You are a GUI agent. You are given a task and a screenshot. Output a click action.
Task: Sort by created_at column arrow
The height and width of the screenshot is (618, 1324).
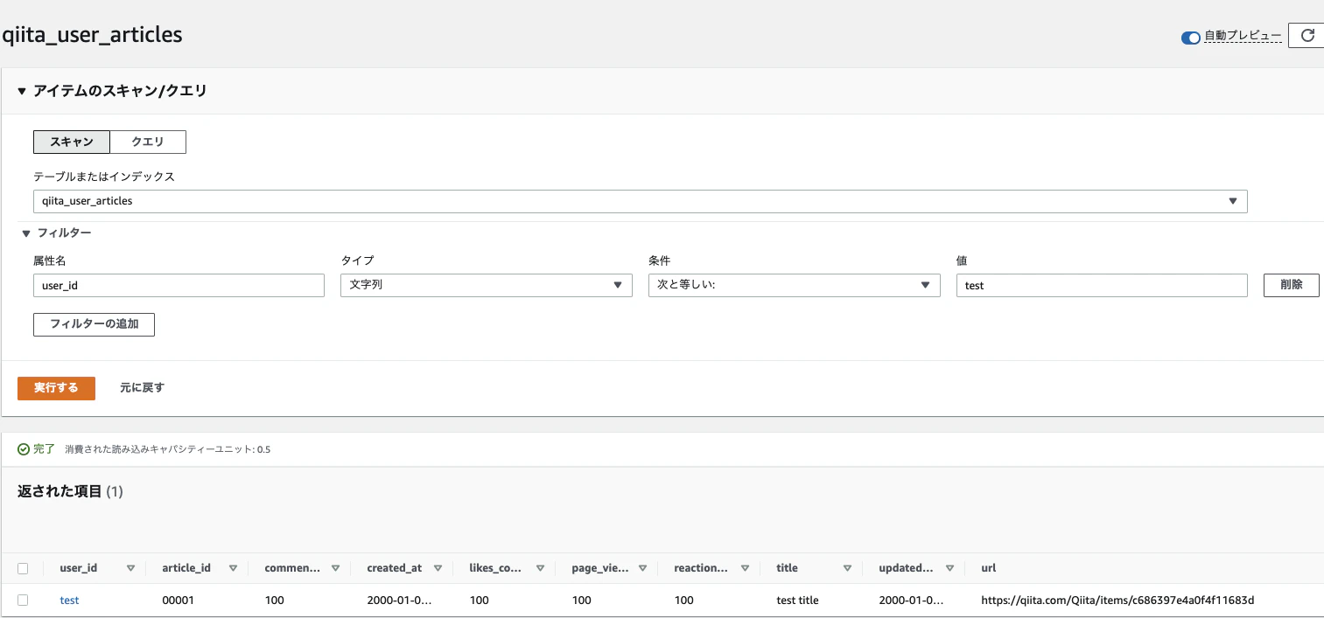tap(438, 568)
